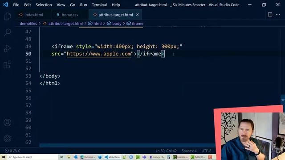Open File Explorer on the taskbar

[69, 157]
